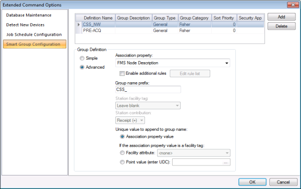Click Fisher category cell in PRE-ACQ row
Screen dimensions: 301x189
[x=195, y=31]
